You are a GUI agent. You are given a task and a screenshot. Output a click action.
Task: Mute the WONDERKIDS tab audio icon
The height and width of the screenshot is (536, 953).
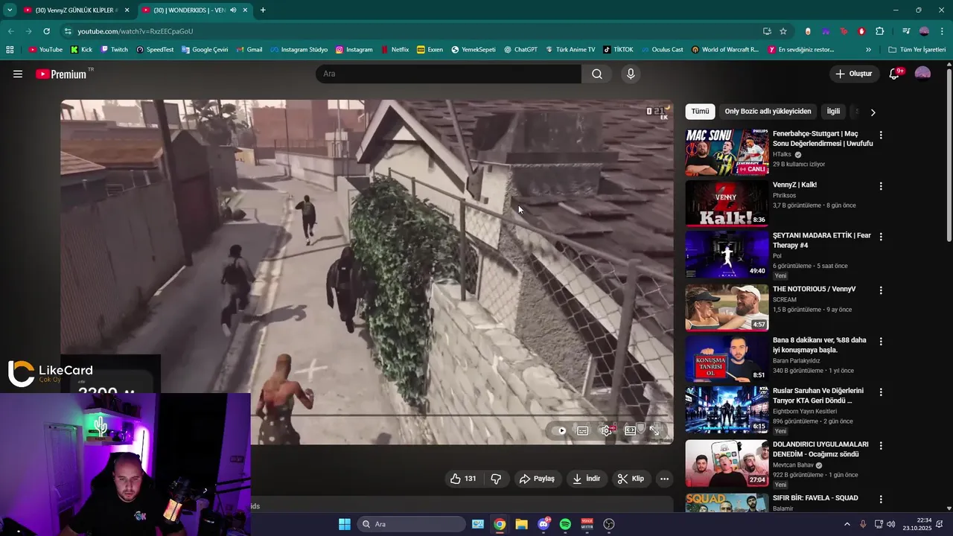[x=233, y=10]
